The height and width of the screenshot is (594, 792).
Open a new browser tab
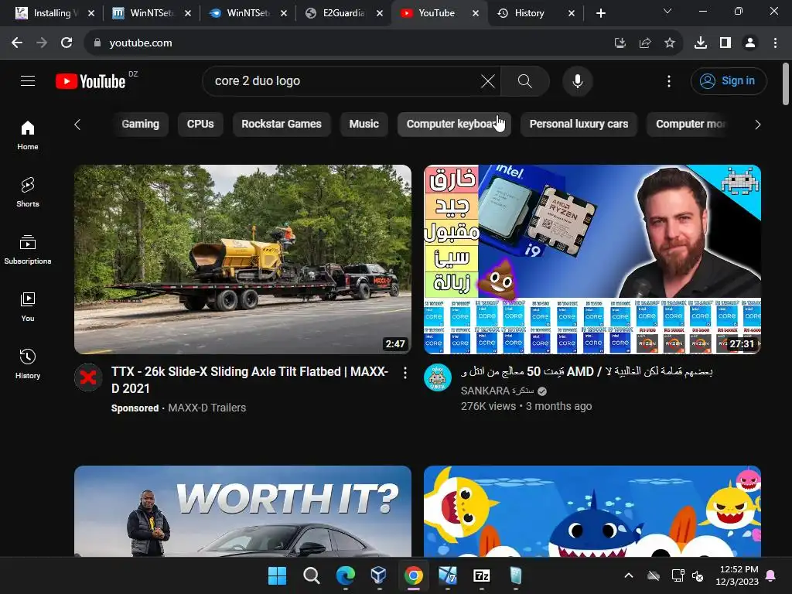point(600,13)
